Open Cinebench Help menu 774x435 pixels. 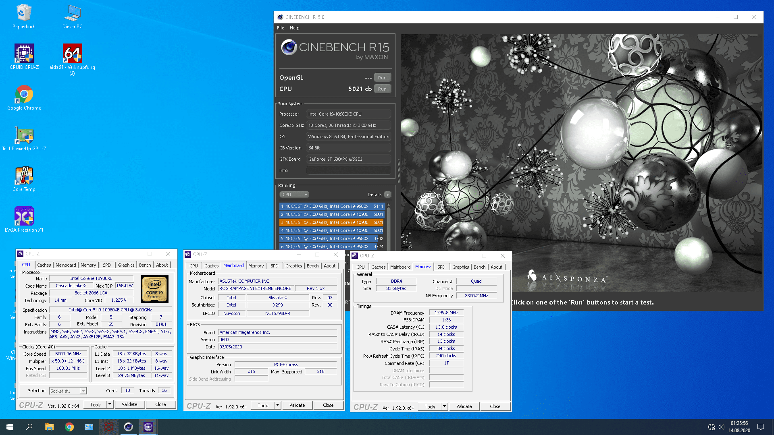pos(295,28)
